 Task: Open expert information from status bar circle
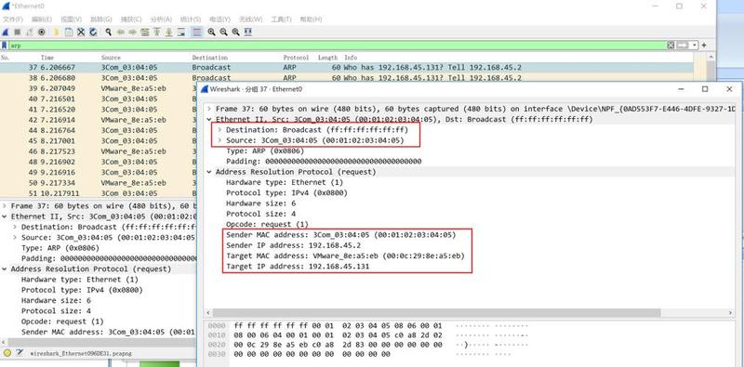coord(7,353)
